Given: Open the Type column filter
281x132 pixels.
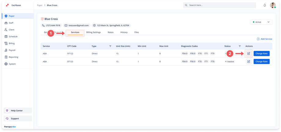Looking at the screenshot, I should pos(110,46).
